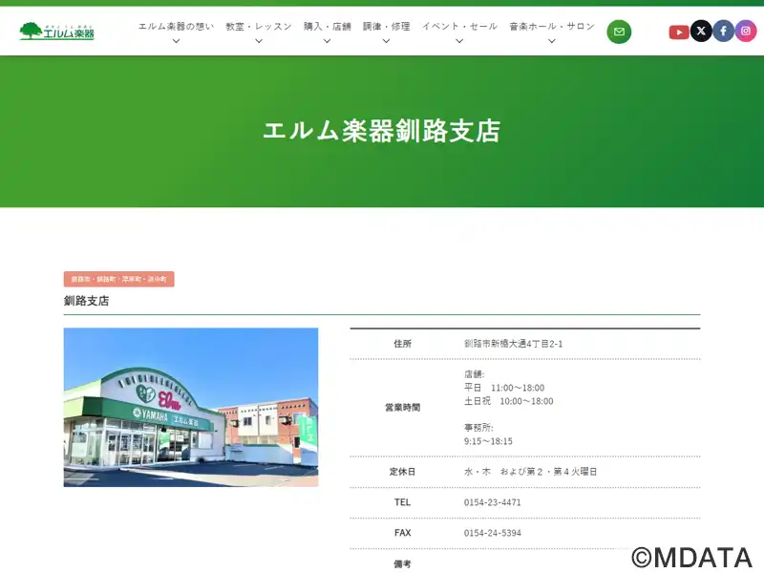Click the 調律・修理 menu label
The image size is (764, 573).
tap(386, 27)
